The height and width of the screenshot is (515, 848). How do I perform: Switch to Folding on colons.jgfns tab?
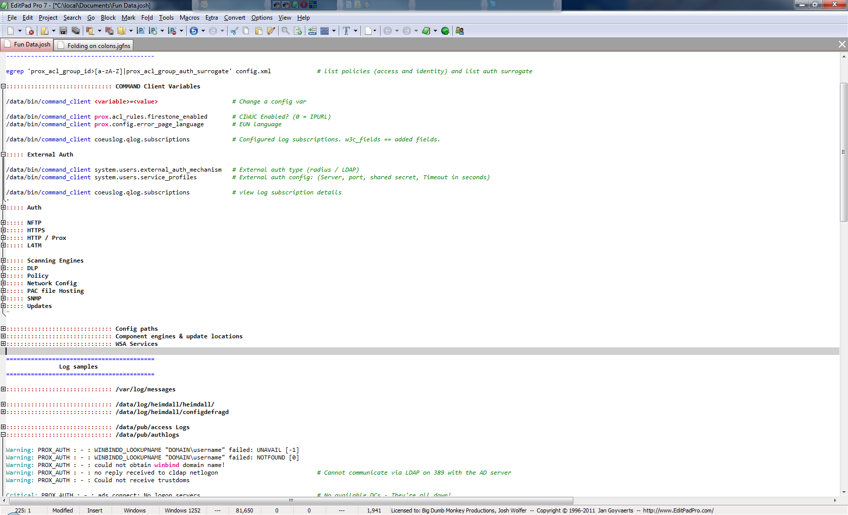93,45
